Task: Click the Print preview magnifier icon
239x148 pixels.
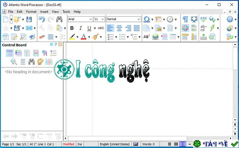Action: 23,37
